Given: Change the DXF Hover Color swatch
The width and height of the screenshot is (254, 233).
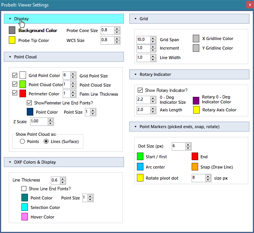Looking at the screenshot, I should (24, 217).
